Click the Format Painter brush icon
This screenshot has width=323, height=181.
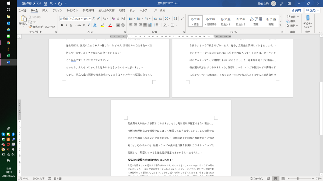30,27
